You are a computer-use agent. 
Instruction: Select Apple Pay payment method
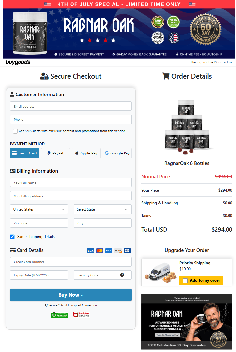pos(86,153)
